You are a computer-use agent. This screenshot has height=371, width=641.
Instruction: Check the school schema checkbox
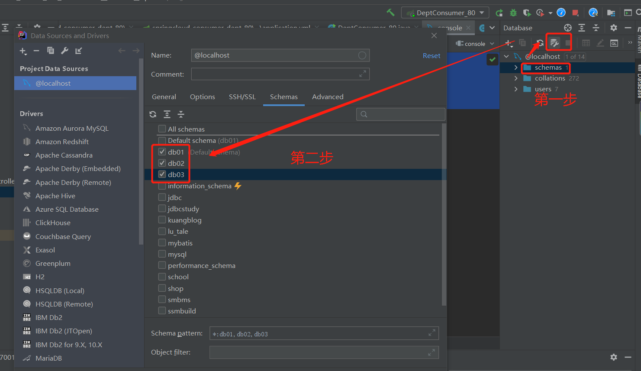point(162,276)
